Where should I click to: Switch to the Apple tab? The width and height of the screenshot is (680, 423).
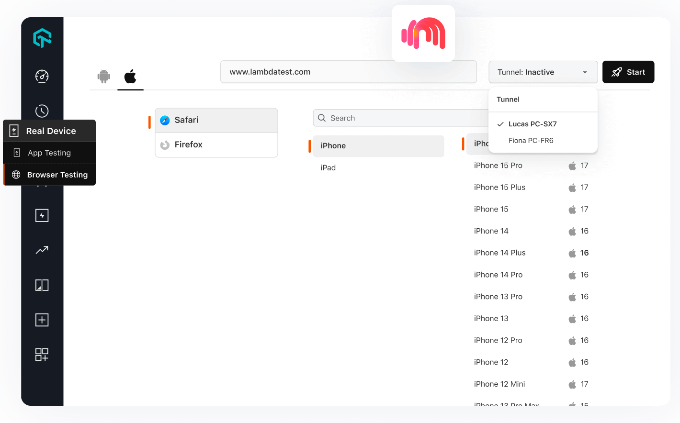130,76
